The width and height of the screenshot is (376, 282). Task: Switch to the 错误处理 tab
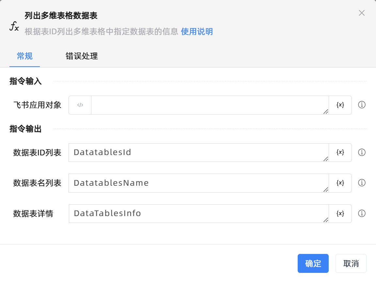point(82,56)
